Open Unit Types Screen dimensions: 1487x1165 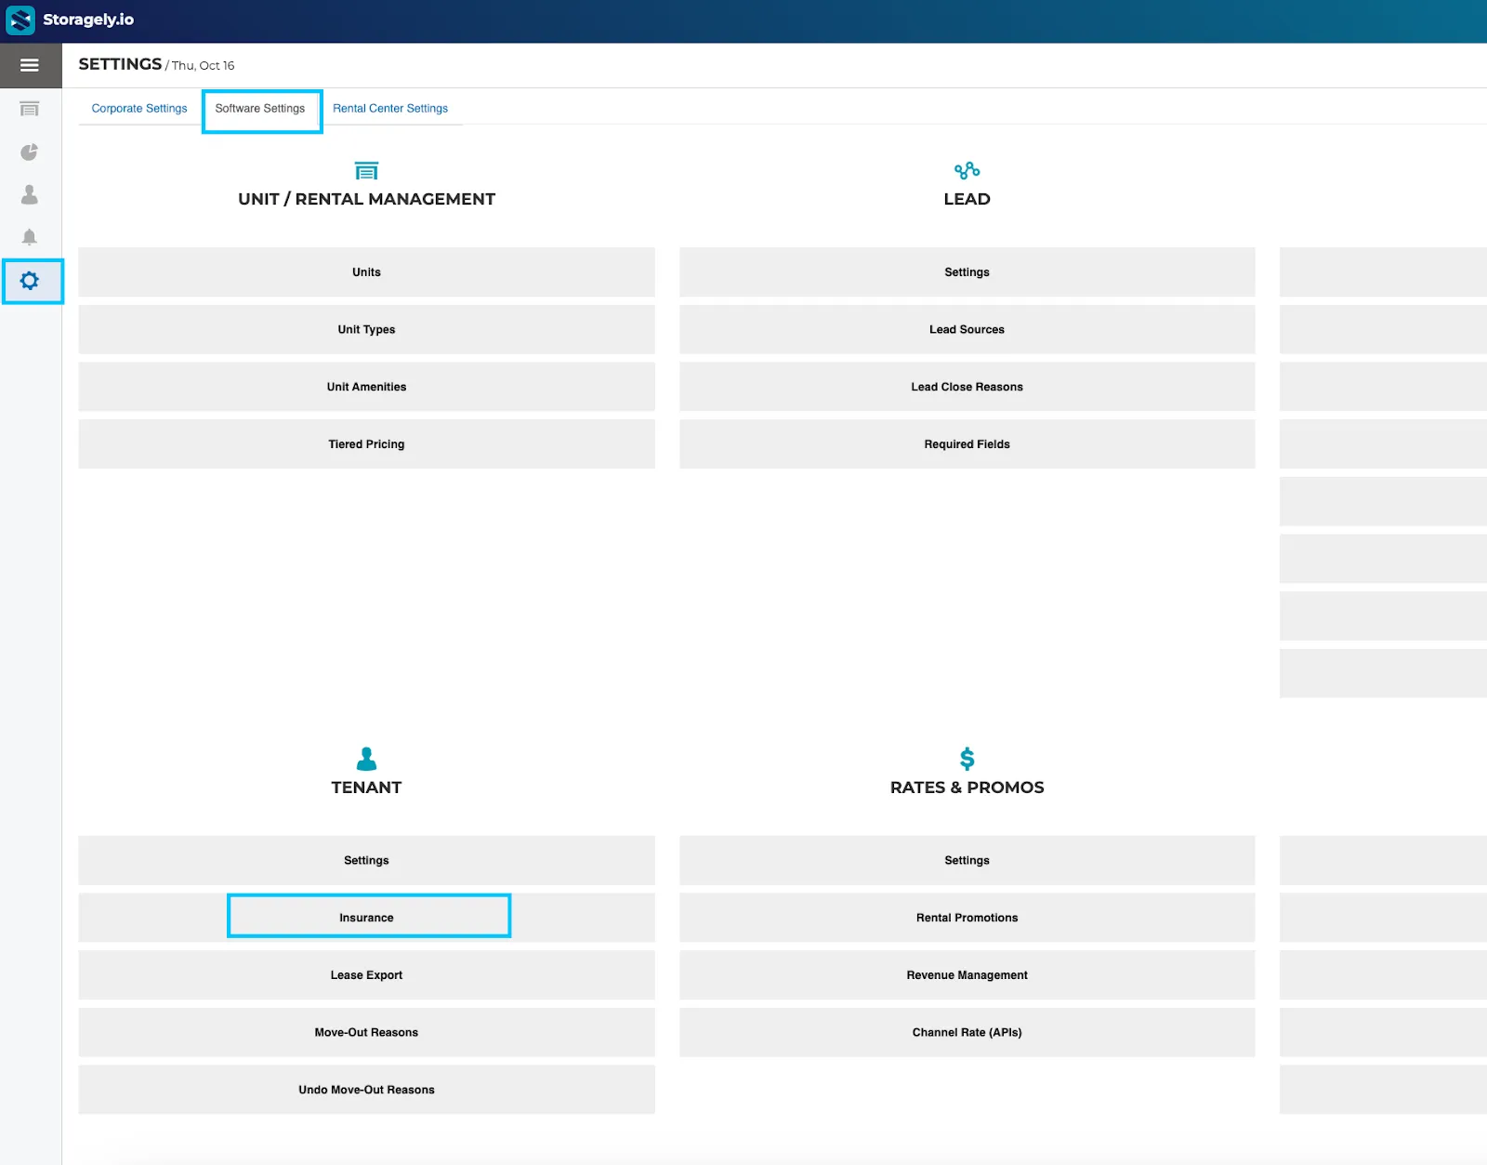tap(366, 330)
